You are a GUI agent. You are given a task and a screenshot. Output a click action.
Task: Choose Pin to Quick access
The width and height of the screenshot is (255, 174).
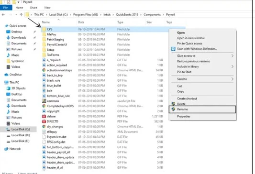(x=189, y=43)
